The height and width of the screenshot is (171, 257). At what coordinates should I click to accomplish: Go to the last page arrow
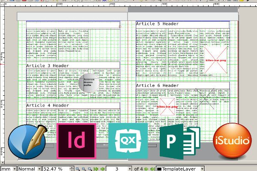(x=152, y=169)
